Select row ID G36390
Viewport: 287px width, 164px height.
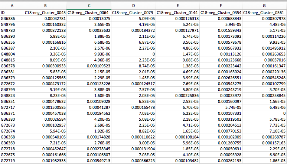[12, 36]
